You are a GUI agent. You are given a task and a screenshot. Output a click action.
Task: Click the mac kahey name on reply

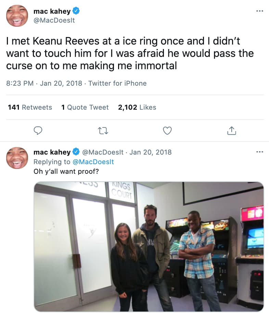pos(52,152)
